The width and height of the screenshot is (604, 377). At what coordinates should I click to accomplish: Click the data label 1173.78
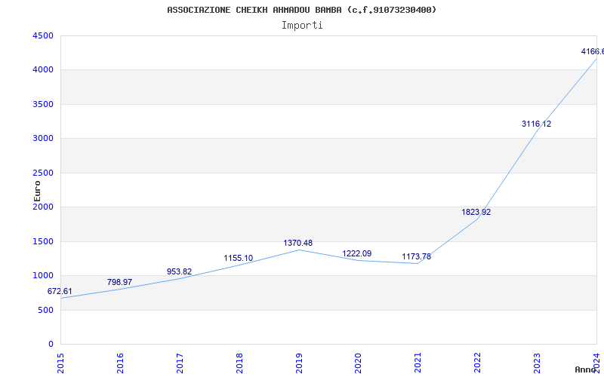pos(417,256)
